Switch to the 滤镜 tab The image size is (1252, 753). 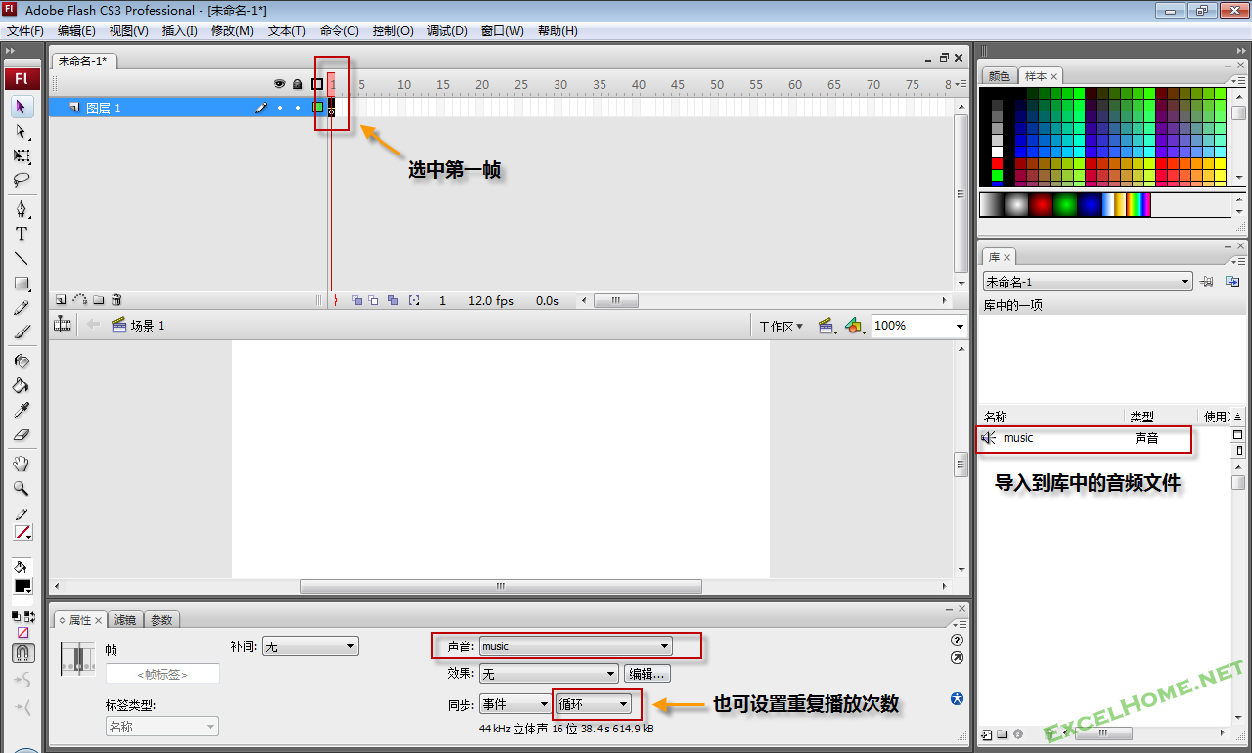coord(125,620)
